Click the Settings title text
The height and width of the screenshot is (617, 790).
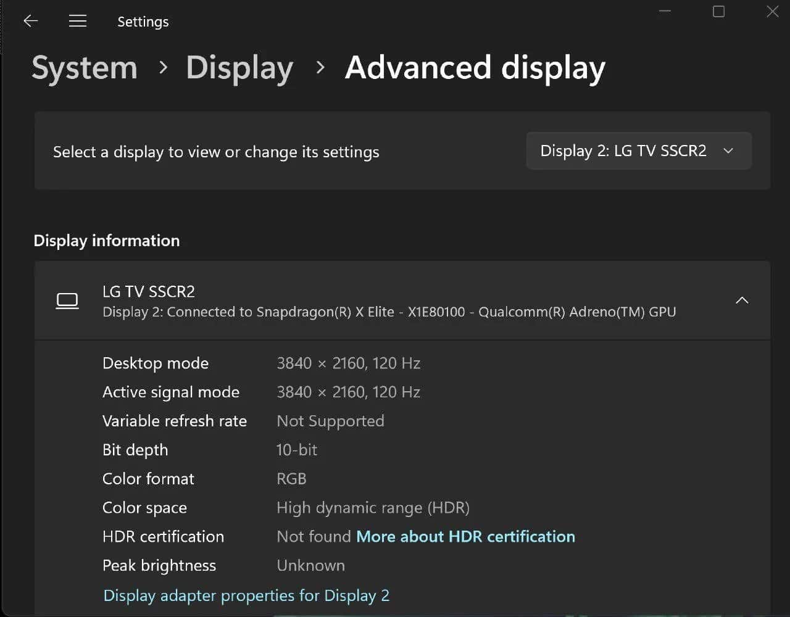[x=143, y=22]
